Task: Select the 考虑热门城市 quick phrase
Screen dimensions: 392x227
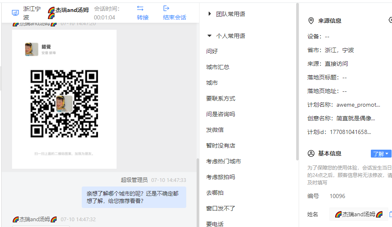Action: coord(224,161)
